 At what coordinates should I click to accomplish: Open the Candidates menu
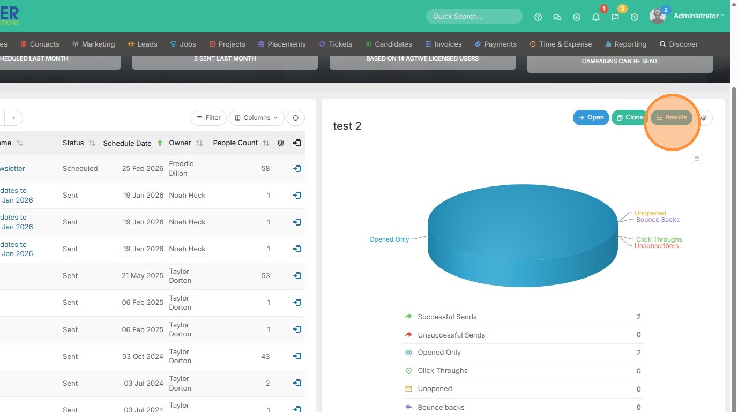click(389, 44)
